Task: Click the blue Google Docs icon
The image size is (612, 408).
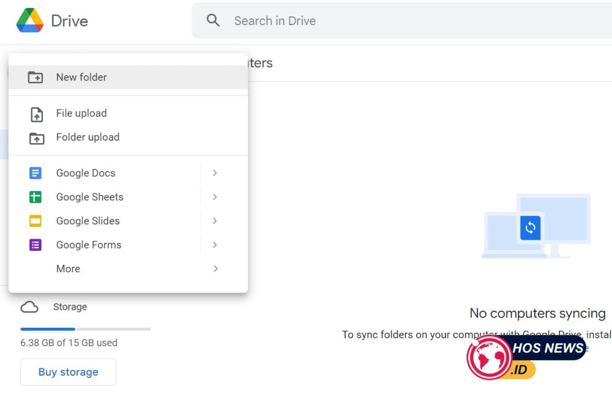Action: click(35, 173)
